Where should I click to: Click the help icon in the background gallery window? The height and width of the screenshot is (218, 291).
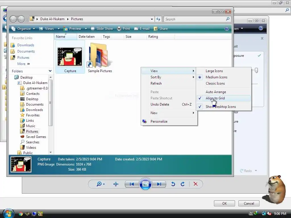[261, 28]
